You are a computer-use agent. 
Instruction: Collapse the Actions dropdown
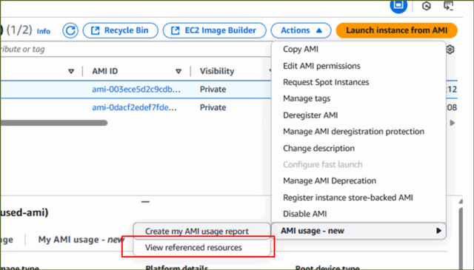(x=301, y=30)
